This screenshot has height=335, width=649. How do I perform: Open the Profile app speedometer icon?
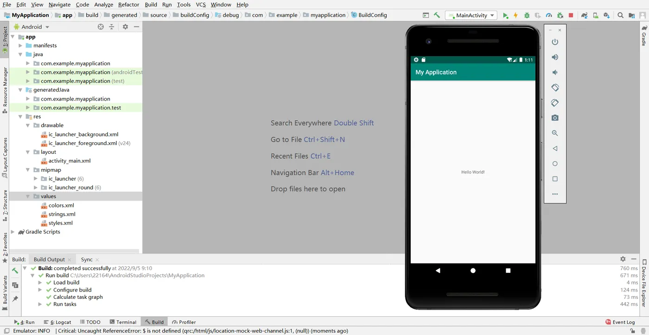click(549, 15)
